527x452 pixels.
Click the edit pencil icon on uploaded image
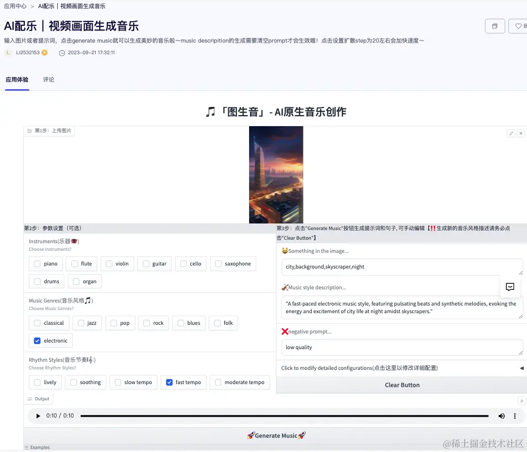click(x=511, y=133)
